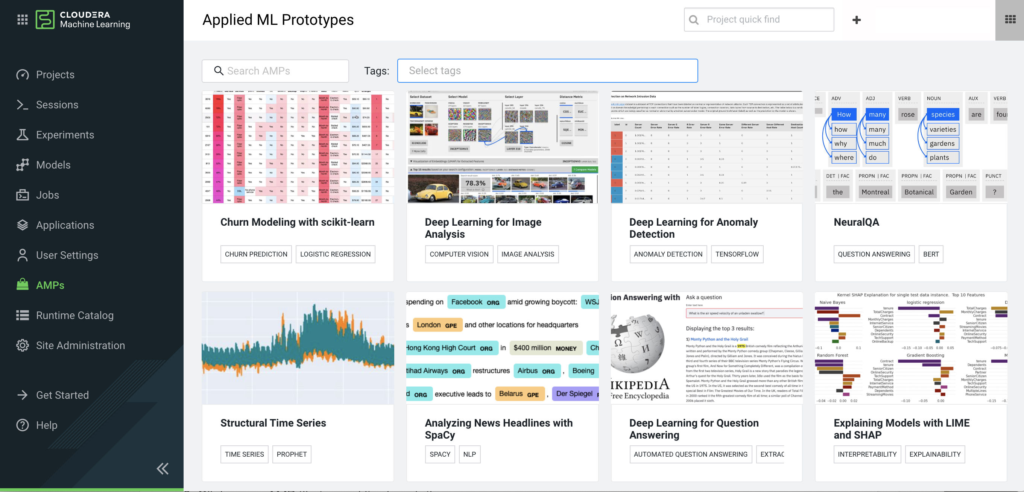
Task: Click the User Settings person icon
Action: pyautogui.click(x=22, y=255)
